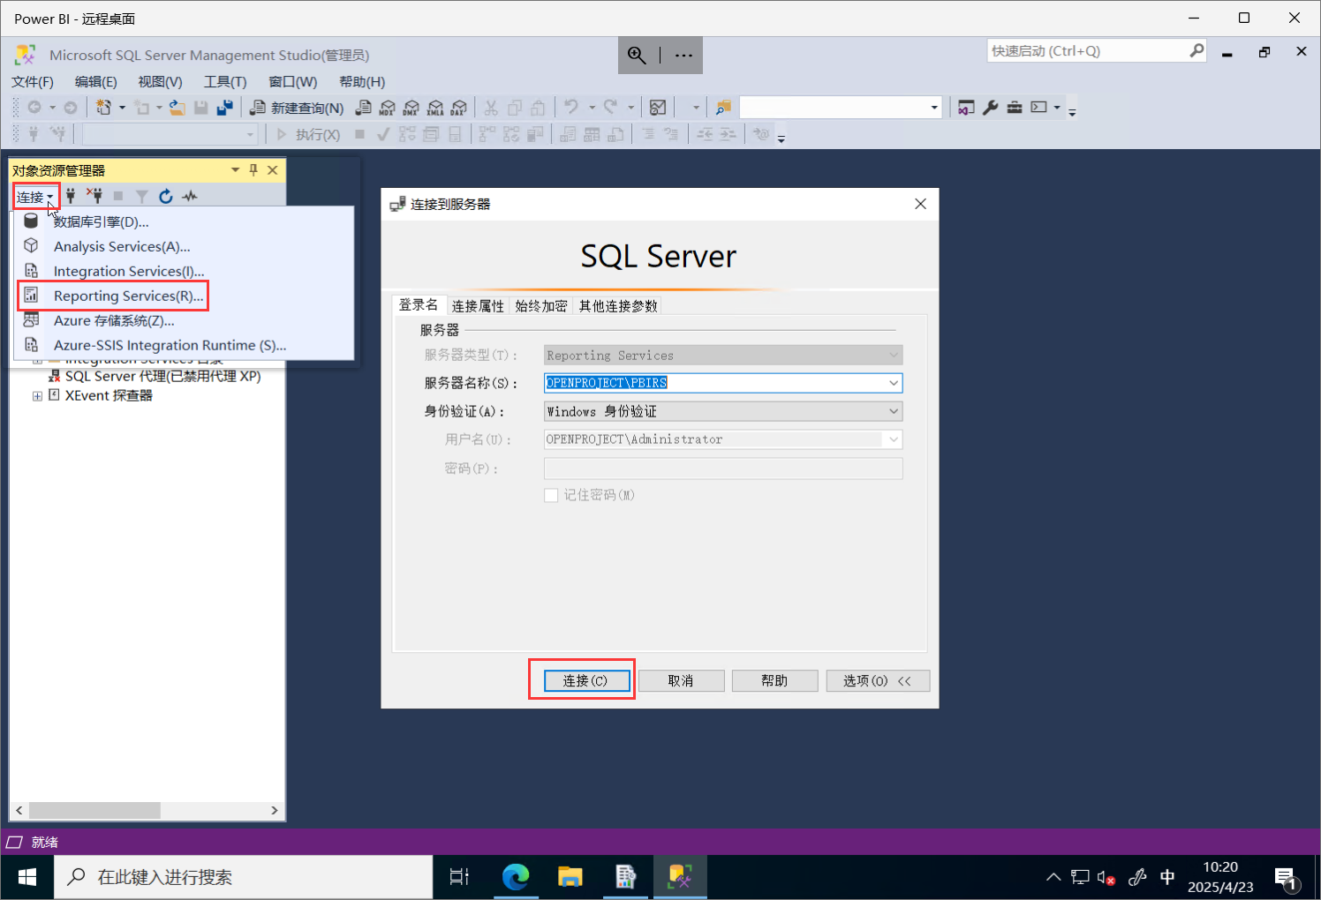The width and height of the screenshot is (1321, 900).
Task: Click the 选项(O) << button
Action: point(878,681)
